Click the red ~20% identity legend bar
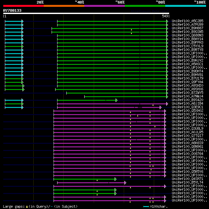 coord(23,6)
